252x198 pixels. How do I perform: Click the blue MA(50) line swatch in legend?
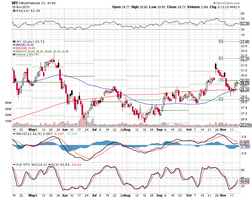click(14, 45)
